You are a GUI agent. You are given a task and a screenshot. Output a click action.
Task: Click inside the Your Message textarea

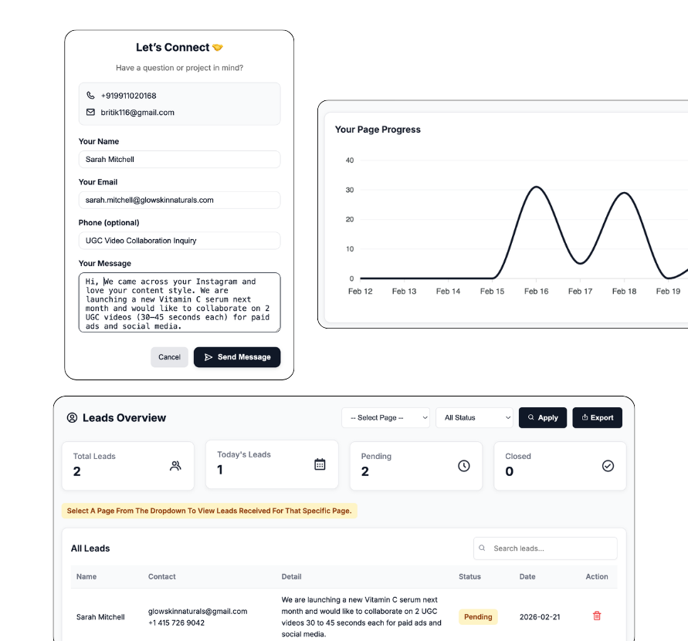tap(179, 302)
